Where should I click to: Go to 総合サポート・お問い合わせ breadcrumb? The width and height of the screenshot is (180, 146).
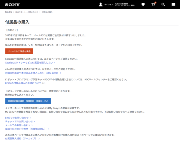[x=27, y=12]
